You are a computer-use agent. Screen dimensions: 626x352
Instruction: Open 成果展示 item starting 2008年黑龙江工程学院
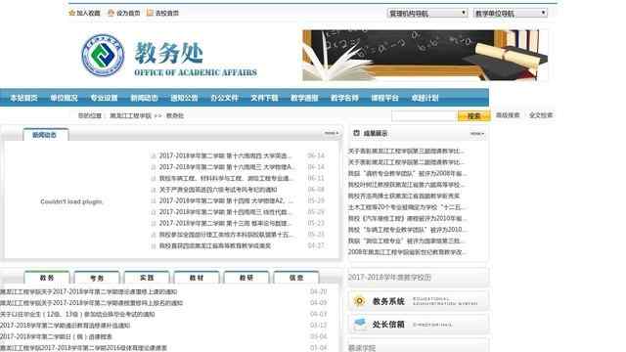[407, 252]
